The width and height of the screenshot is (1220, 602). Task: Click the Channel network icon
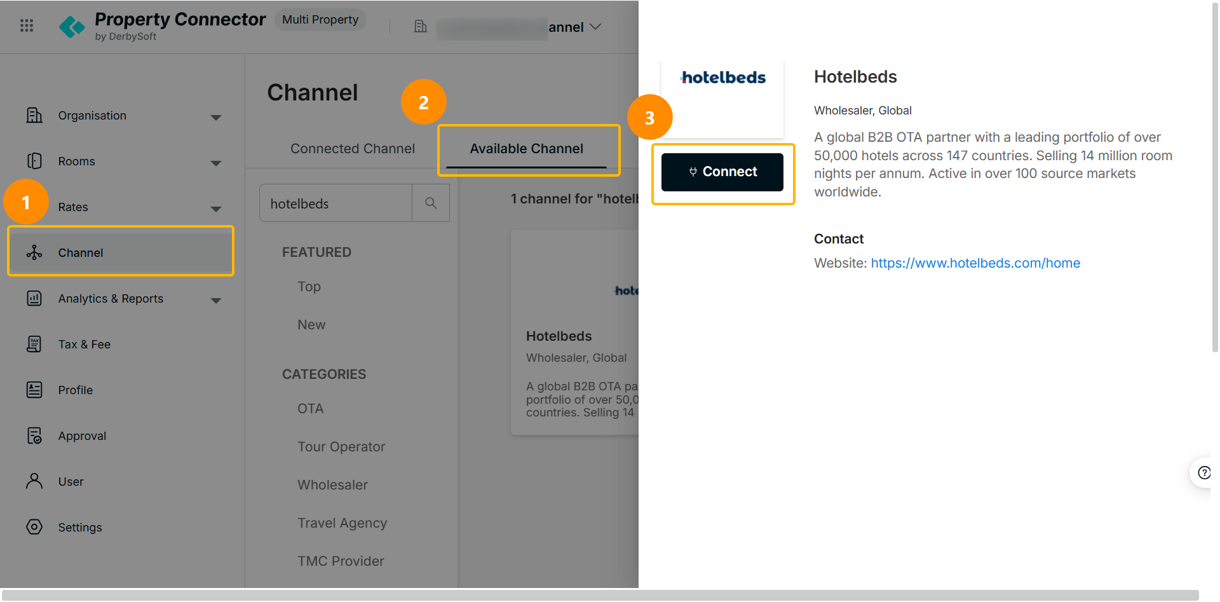pyautogui.click(x=34, y=252)
